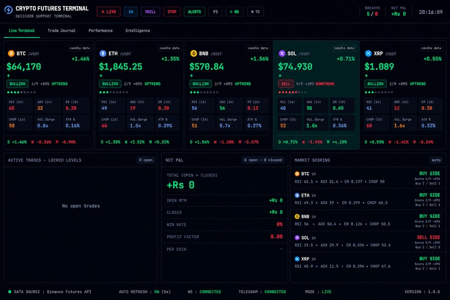
Task: Click the 'No open trades' message
Action: click(x=81, y=206)
